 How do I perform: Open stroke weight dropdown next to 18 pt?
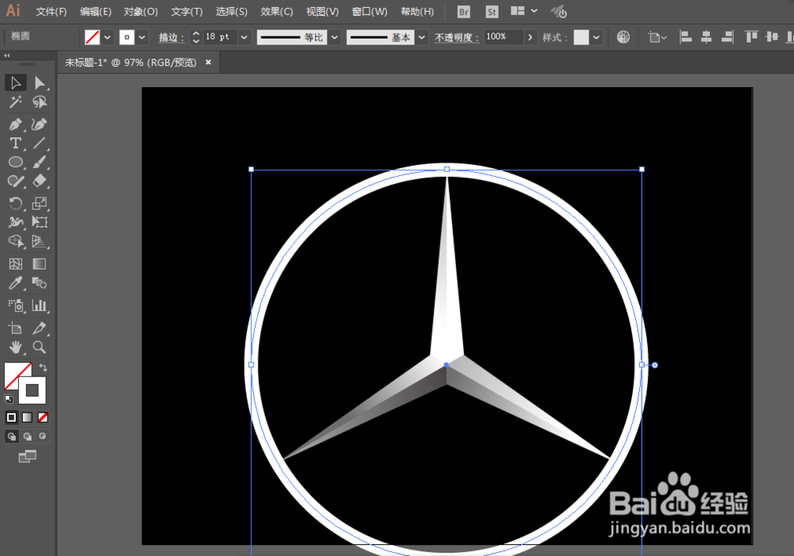pos(244,37)
